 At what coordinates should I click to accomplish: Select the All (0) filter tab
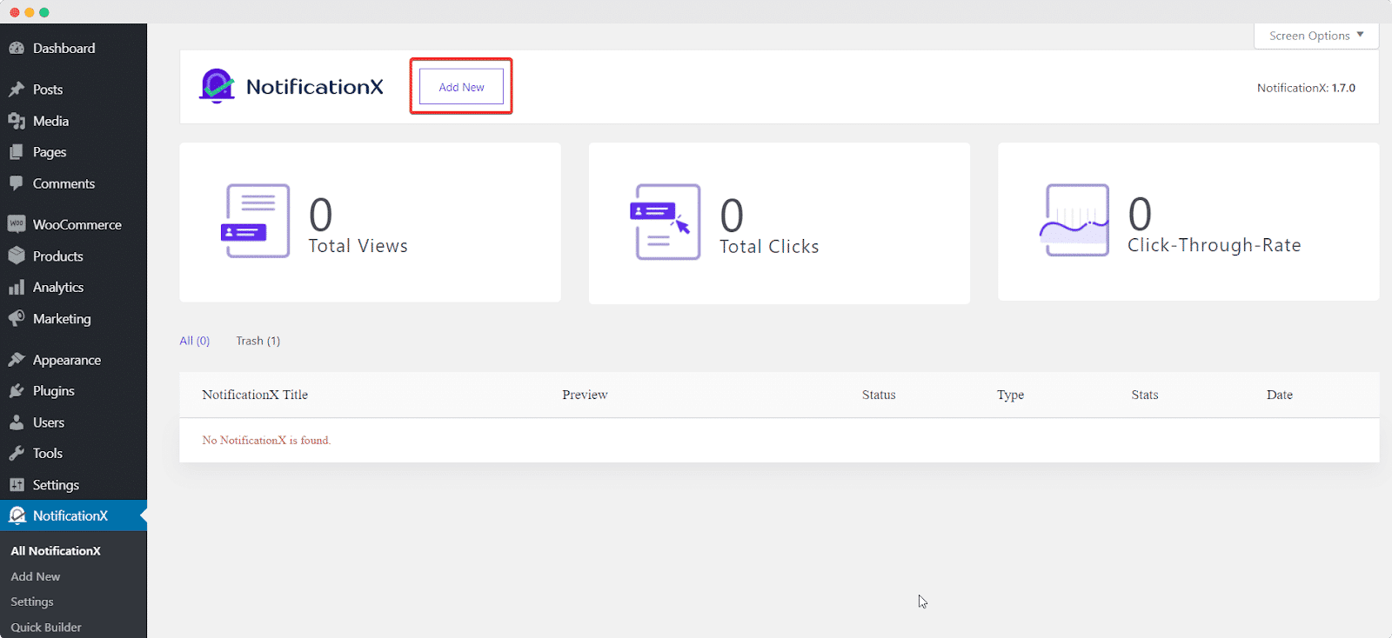195,341
